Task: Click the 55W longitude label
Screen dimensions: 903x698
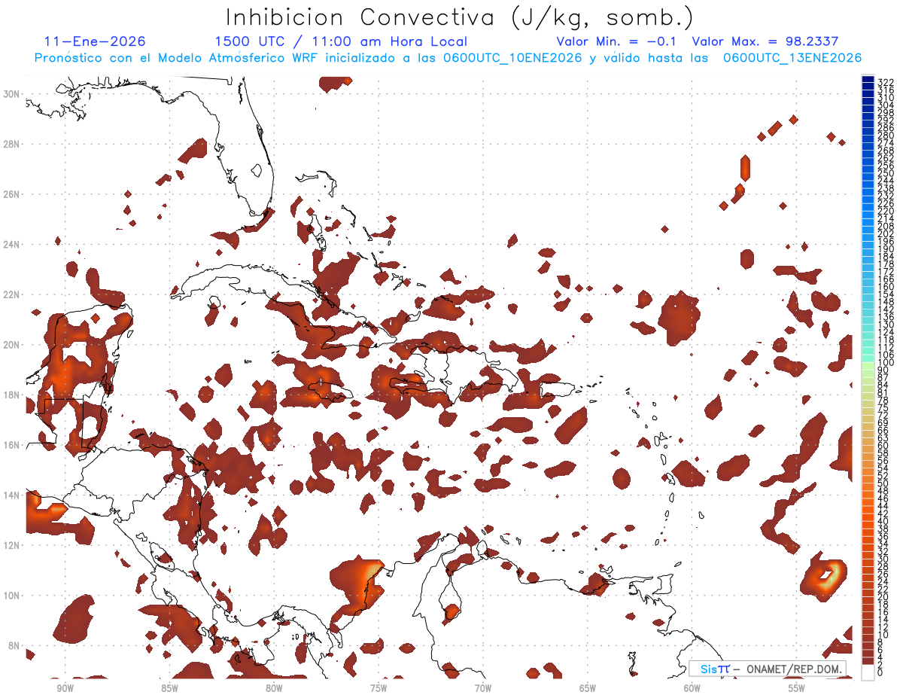Action: point(797,688)
